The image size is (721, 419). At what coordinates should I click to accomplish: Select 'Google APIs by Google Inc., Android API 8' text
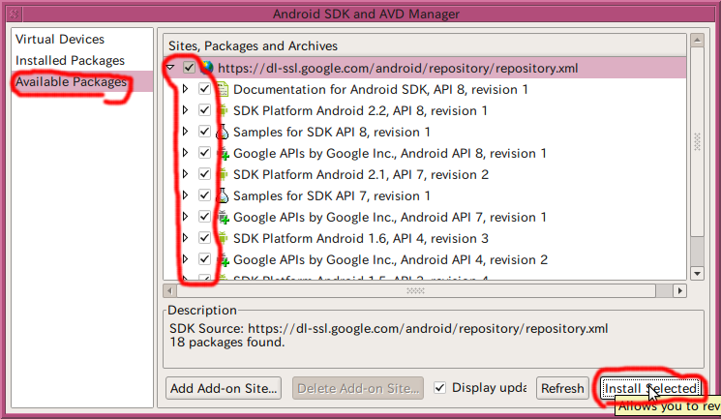tap(389, 153)
